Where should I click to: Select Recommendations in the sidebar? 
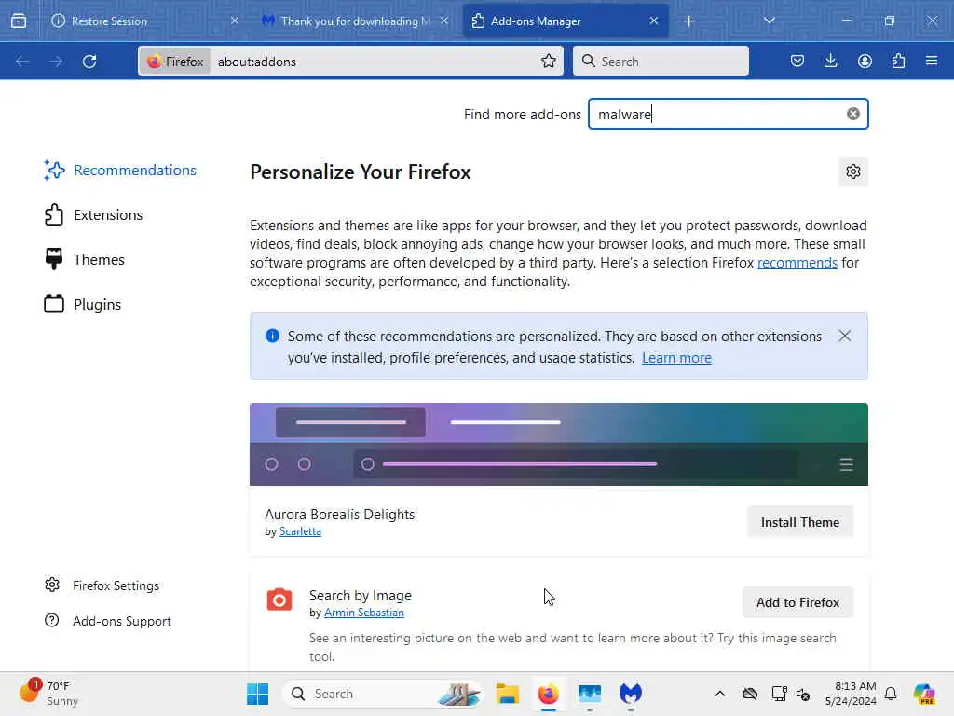click(x=120, y=170)
